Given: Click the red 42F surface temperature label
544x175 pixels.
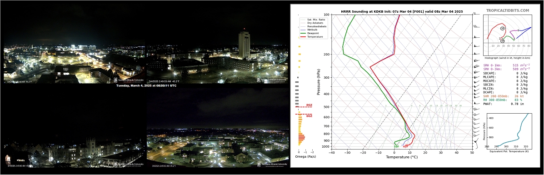Looking at the screenshot, I should tap(405, 146).
